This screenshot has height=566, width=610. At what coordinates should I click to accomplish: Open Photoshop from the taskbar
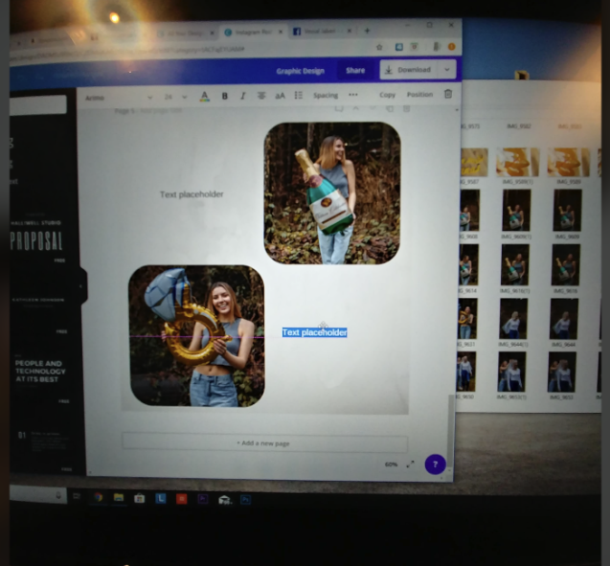pyautogui.click(x=245, y=500)
